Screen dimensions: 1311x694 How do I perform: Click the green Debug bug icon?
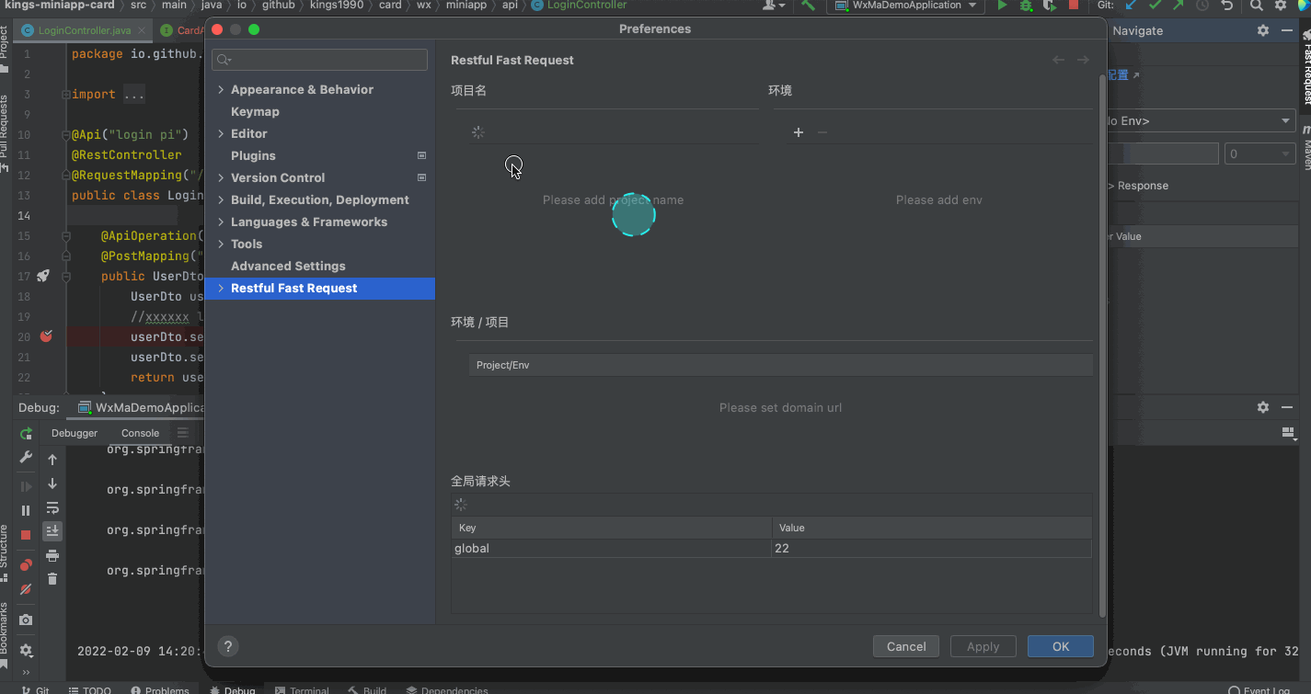tap(1026, 6)
